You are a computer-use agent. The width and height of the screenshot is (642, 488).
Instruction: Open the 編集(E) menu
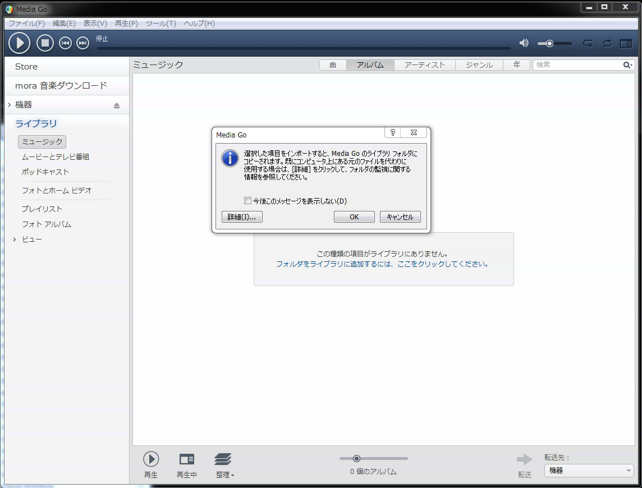tap(64, 24)
